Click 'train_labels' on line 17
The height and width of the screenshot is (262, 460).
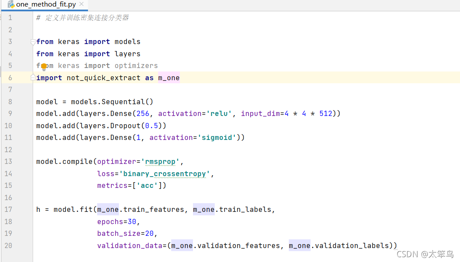(x=245, y=210)
